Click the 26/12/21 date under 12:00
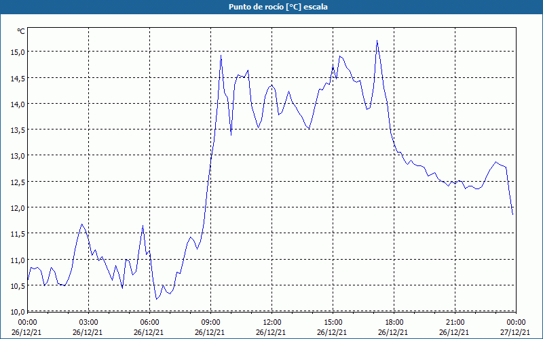The height and width of the screenshot is (339, 543). [x=271, y=332]
